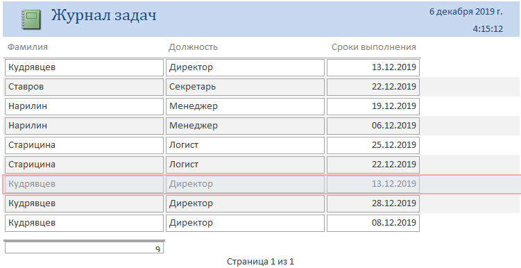The image size is (521, 268).
Task: Select the date field 08.12.2019
Action: pyautogui.click(x=373, y=223)
